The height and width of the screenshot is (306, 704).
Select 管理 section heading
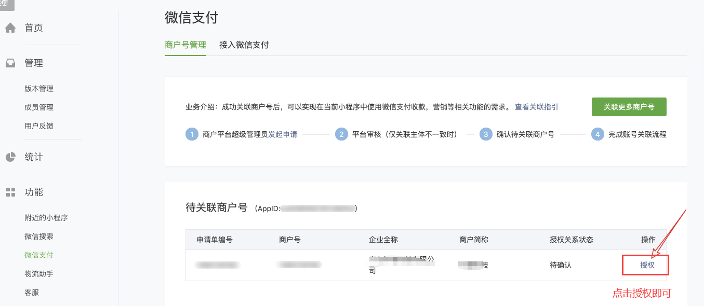(34, 63)
